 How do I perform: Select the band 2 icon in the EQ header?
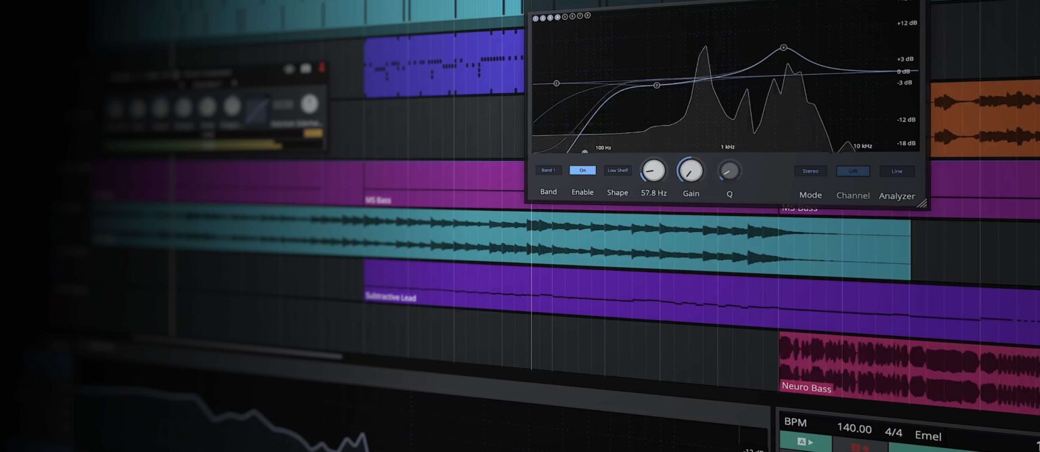pos(542,17)
